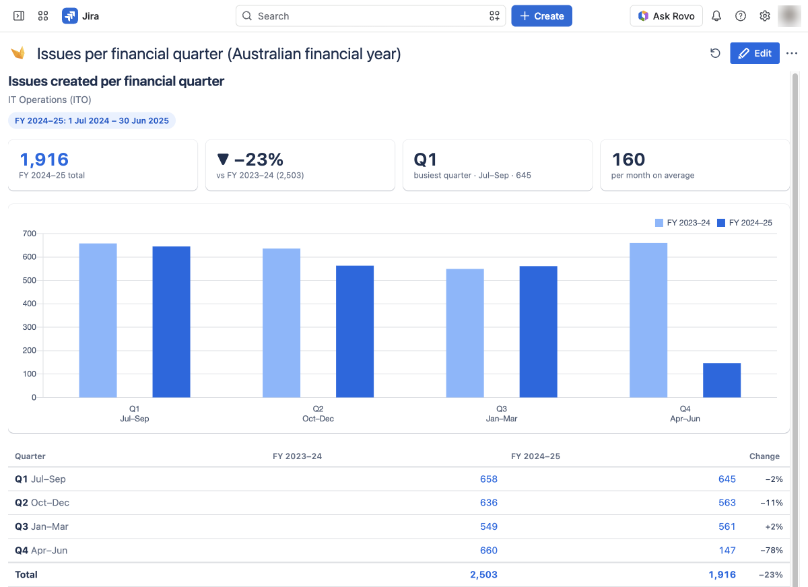Click the Q4 Apr–Jun axis label
The width and height of the screenshot is (808, 587).
point(685,414)
